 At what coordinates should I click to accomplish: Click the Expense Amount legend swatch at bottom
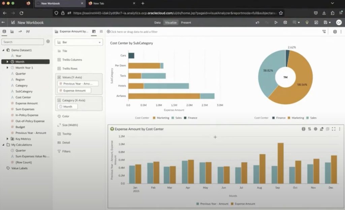tap(232, 204)
